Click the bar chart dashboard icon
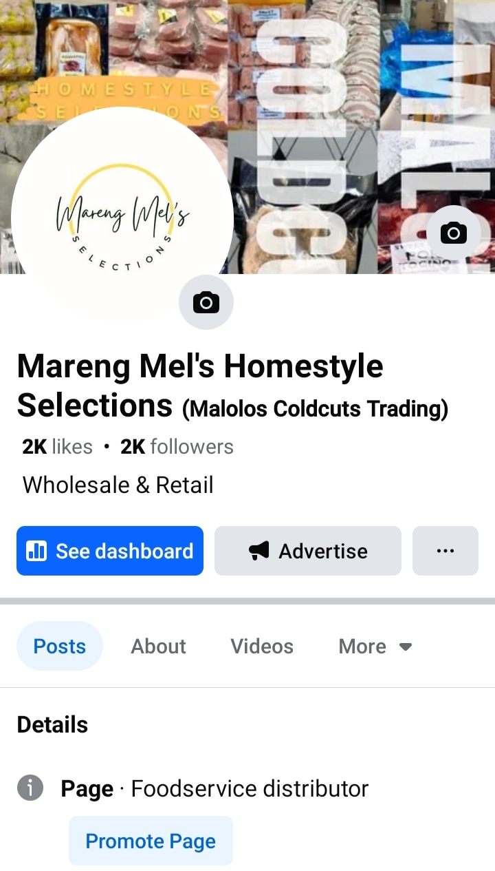The image size is (495, 871). [x=36, y=551]
